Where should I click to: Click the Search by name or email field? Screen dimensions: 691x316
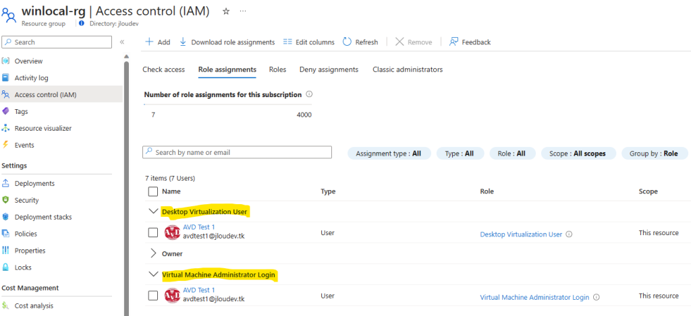tap(237, 152)
